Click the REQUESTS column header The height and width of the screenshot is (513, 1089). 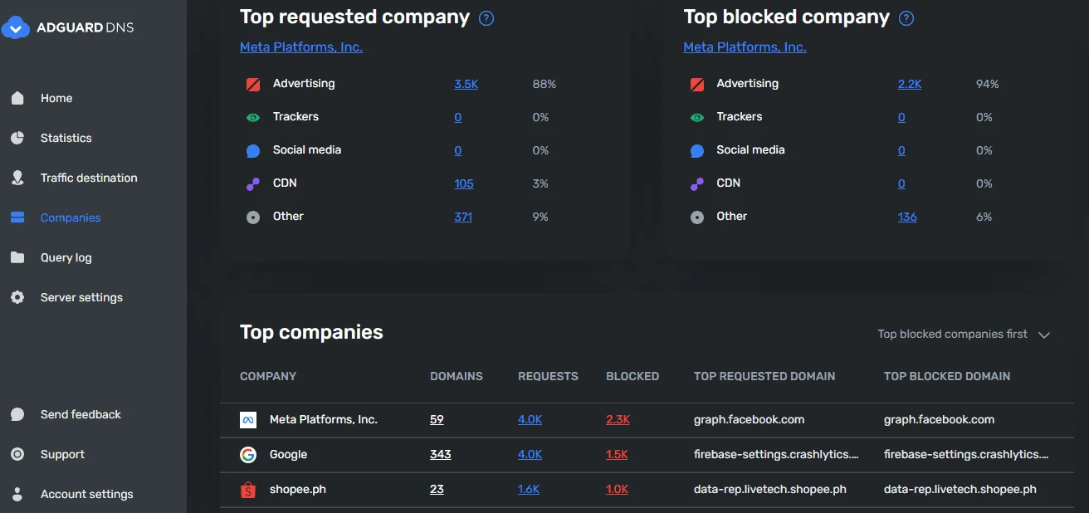pyautogui.click(x=548, y=376)
